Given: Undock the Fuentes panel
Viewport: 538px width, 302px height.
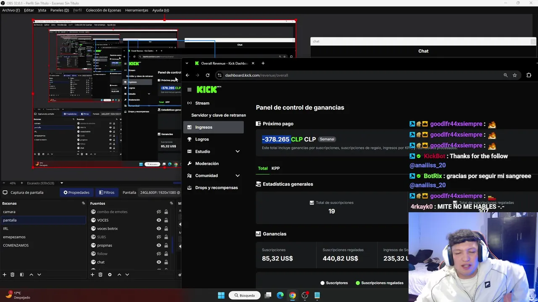Looking at the screenshot, I should coord(171,203).
